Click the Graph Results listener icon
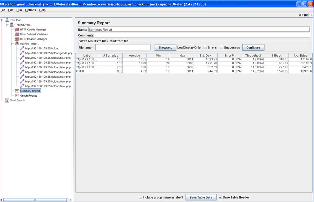The width and height of the screenshot is (314, 202). (x=17, y=96)
